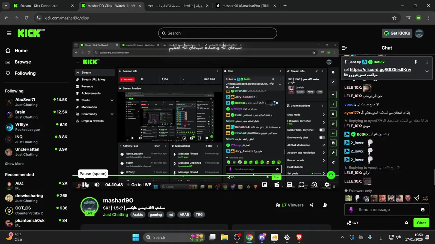435x244 pixels.
Task: Click the TRG tag chip
Action: pyautogui.click(x=199, y=215)
